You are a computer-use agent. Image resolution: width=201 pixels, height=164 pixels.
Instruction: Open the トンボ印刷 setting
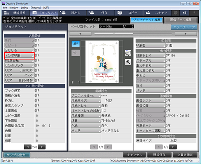point(19,56)
